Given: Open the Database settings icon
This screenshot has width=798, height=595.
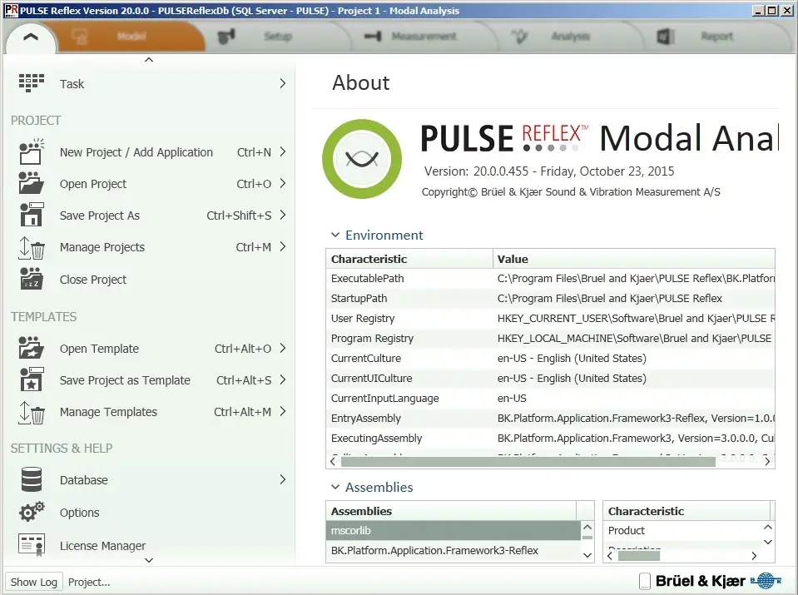Looking at the screenshot, I should coord(31,479).
